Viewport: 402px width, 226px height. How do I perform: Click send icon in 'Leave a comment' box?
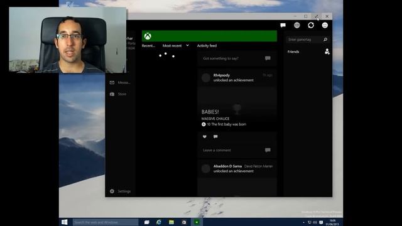[x=268, y=150]
